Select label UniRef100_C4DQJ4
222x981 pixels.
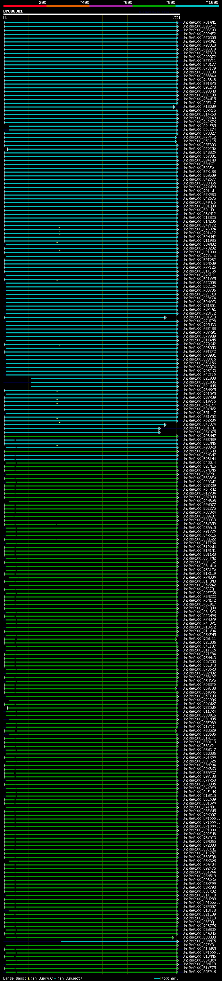[x=199, y=462]
